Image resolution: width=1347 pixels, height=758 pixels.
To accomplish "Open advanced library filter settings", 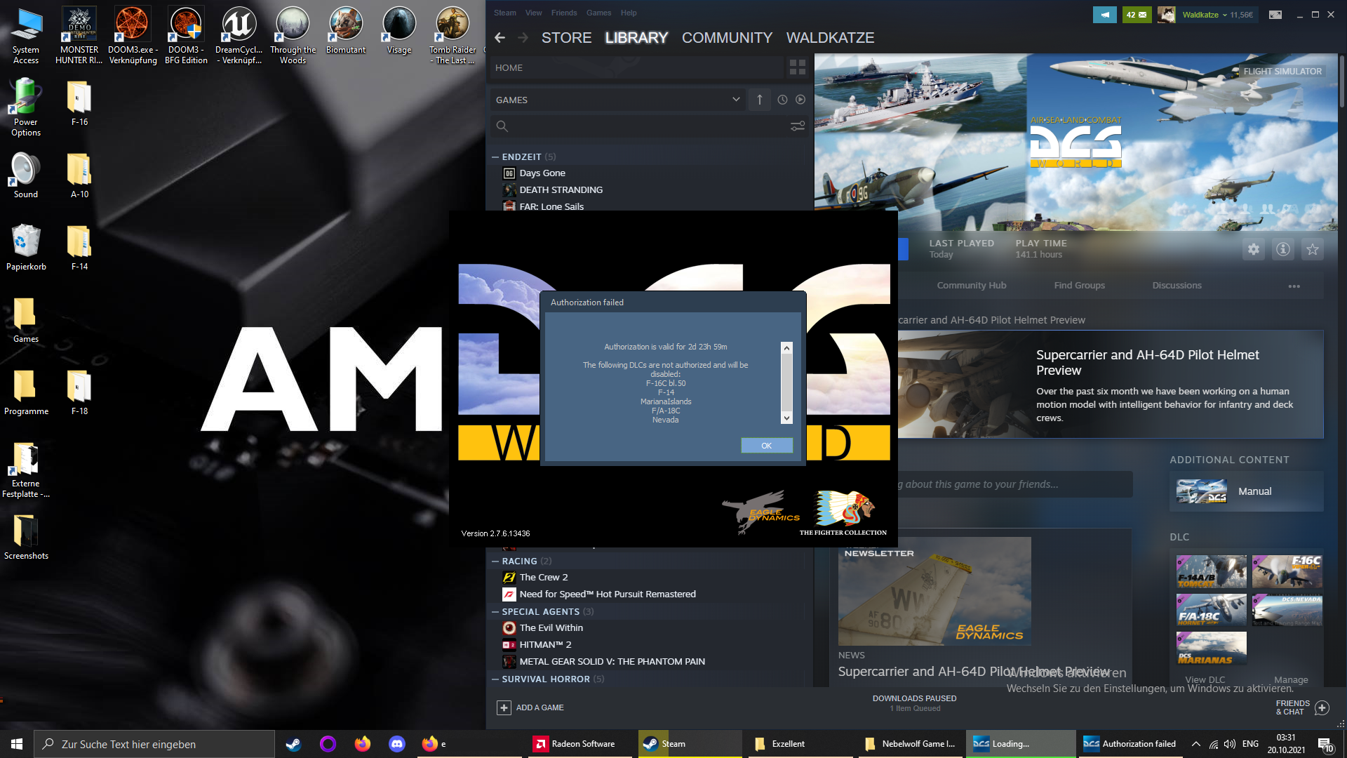I will 798,126.
